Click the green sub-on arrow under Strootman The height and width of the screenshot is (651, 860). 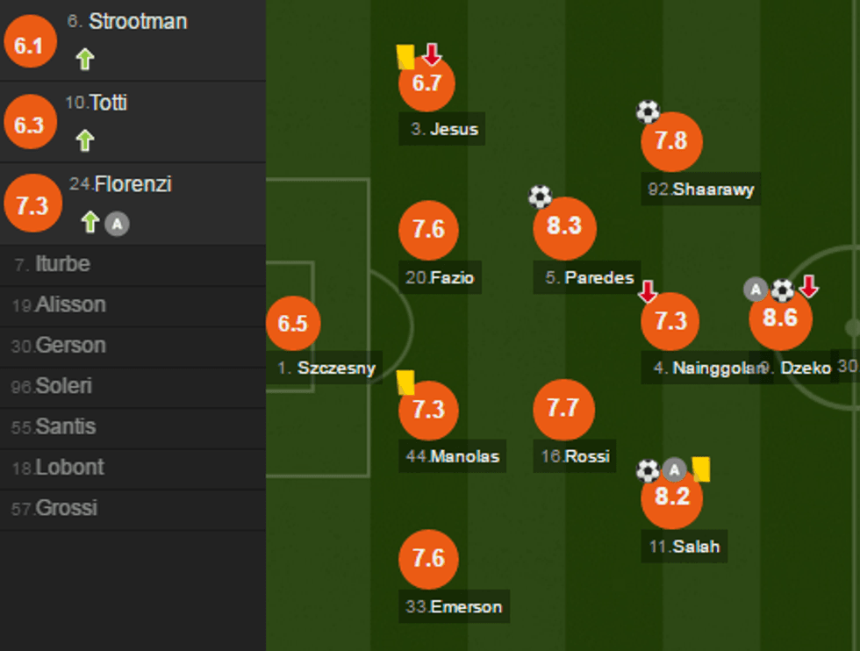[84, 59]
